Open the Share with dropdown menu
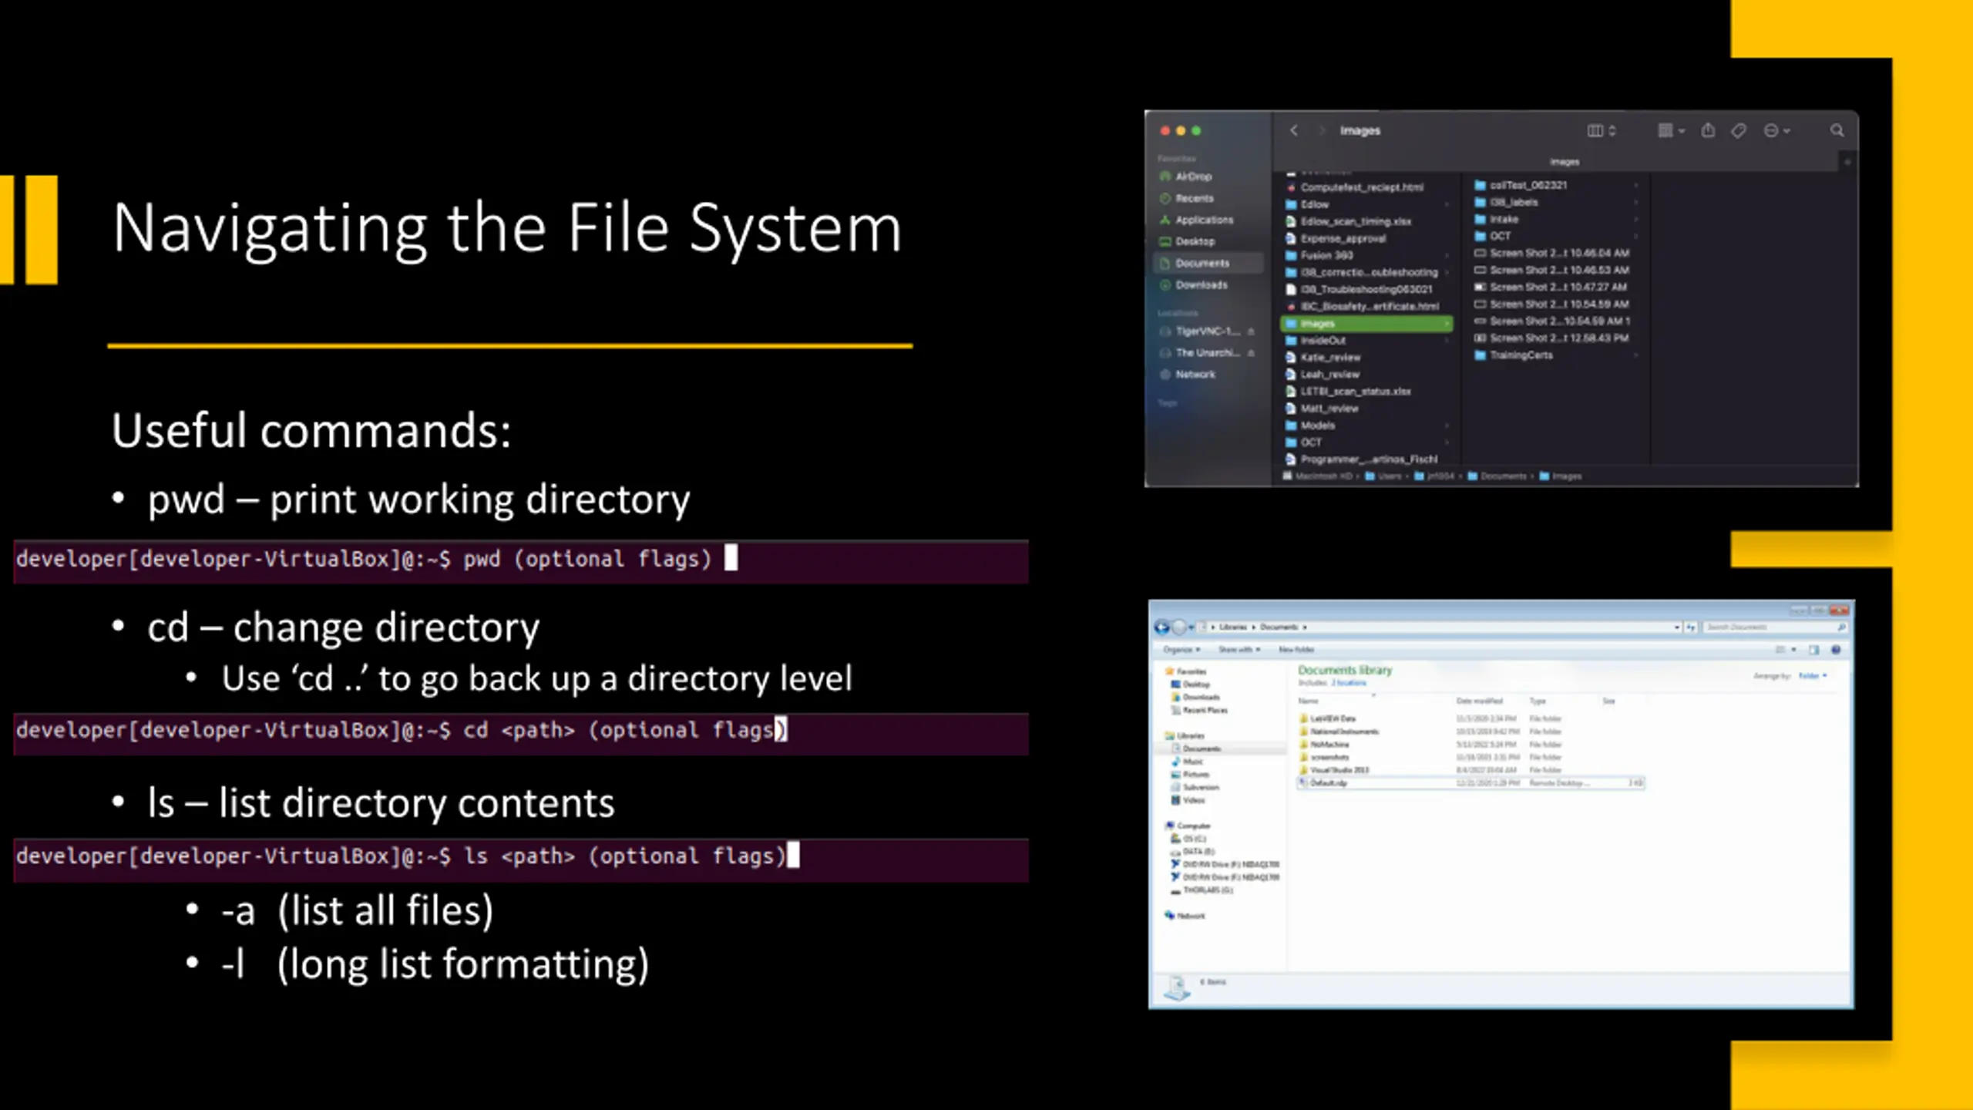 [x=1239, y=650]
